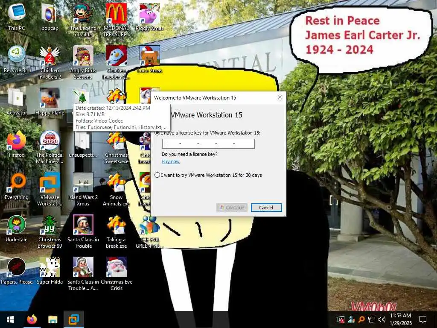
Task: Open the Windows Start menu
Action: click(x=10, y=319)
